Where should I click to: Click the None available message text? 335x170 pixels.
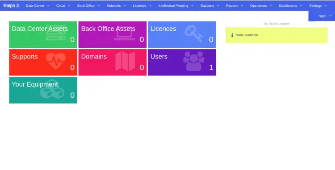coord(247,35)
